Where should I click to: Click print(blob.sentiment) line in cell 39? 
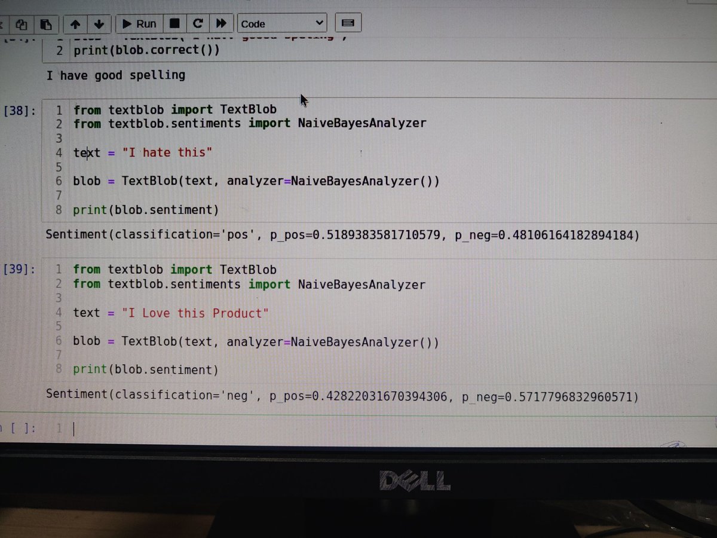(x=145, y=370)
